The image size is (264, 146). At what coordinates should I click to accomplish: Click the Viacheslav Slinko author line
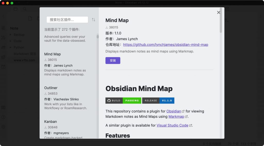(x=61, y=99)
